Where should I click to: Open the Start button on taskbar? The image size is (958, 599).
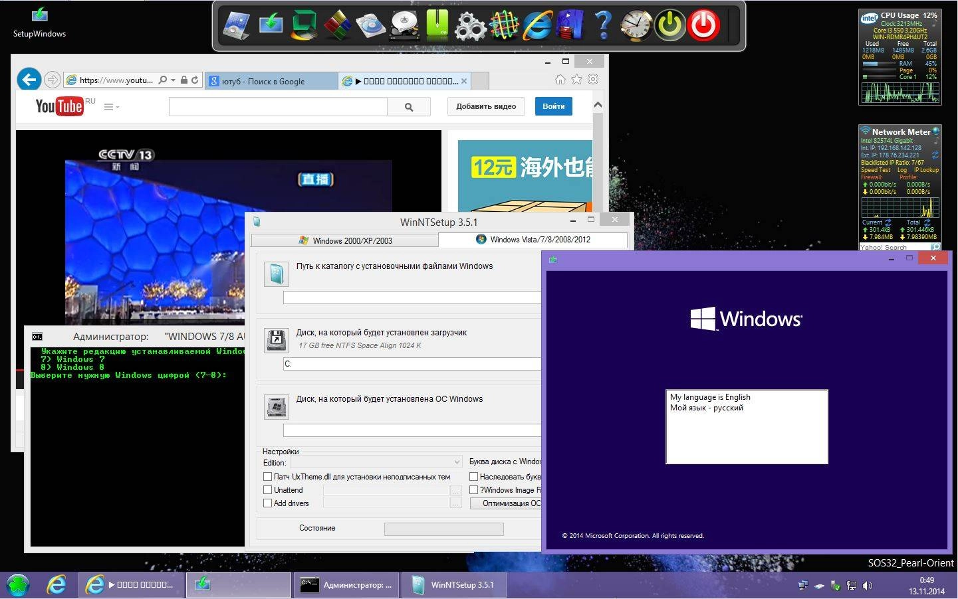pyautogui.click(x=19, y=585)
